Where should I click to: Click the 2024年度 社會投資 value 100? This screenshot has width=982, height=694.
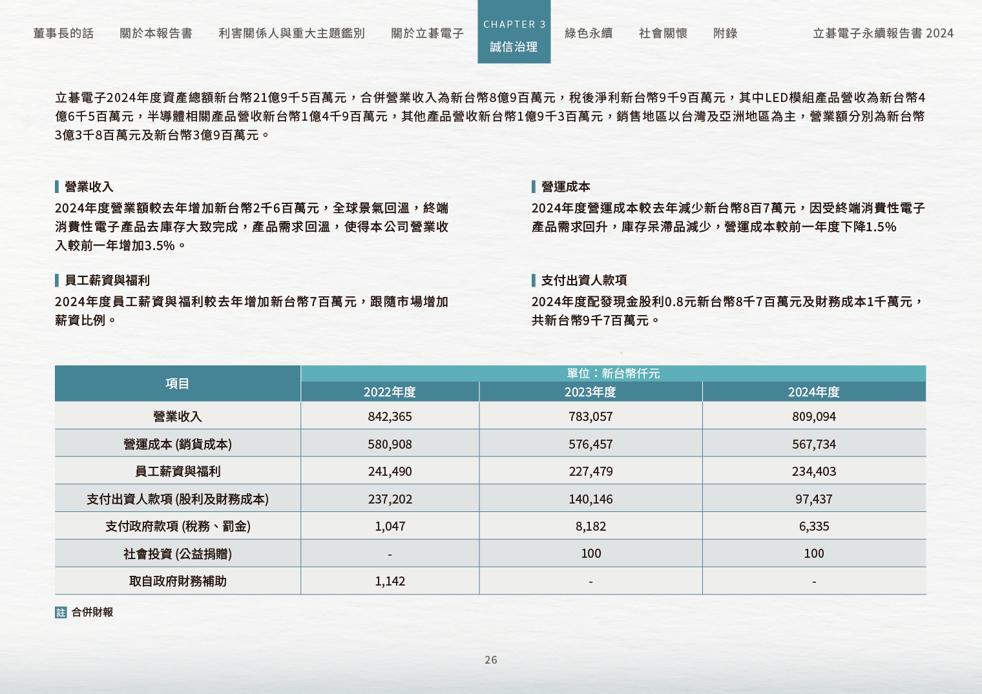(x=814, y=553)
